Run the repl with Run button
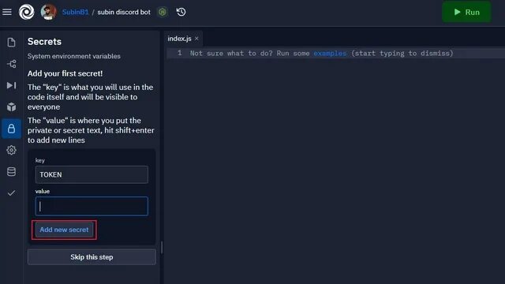 click(466, 13)
